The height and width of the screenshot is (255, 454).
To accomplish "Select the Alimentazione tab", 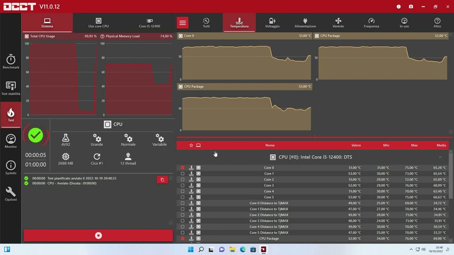I will tap(305, 23).
